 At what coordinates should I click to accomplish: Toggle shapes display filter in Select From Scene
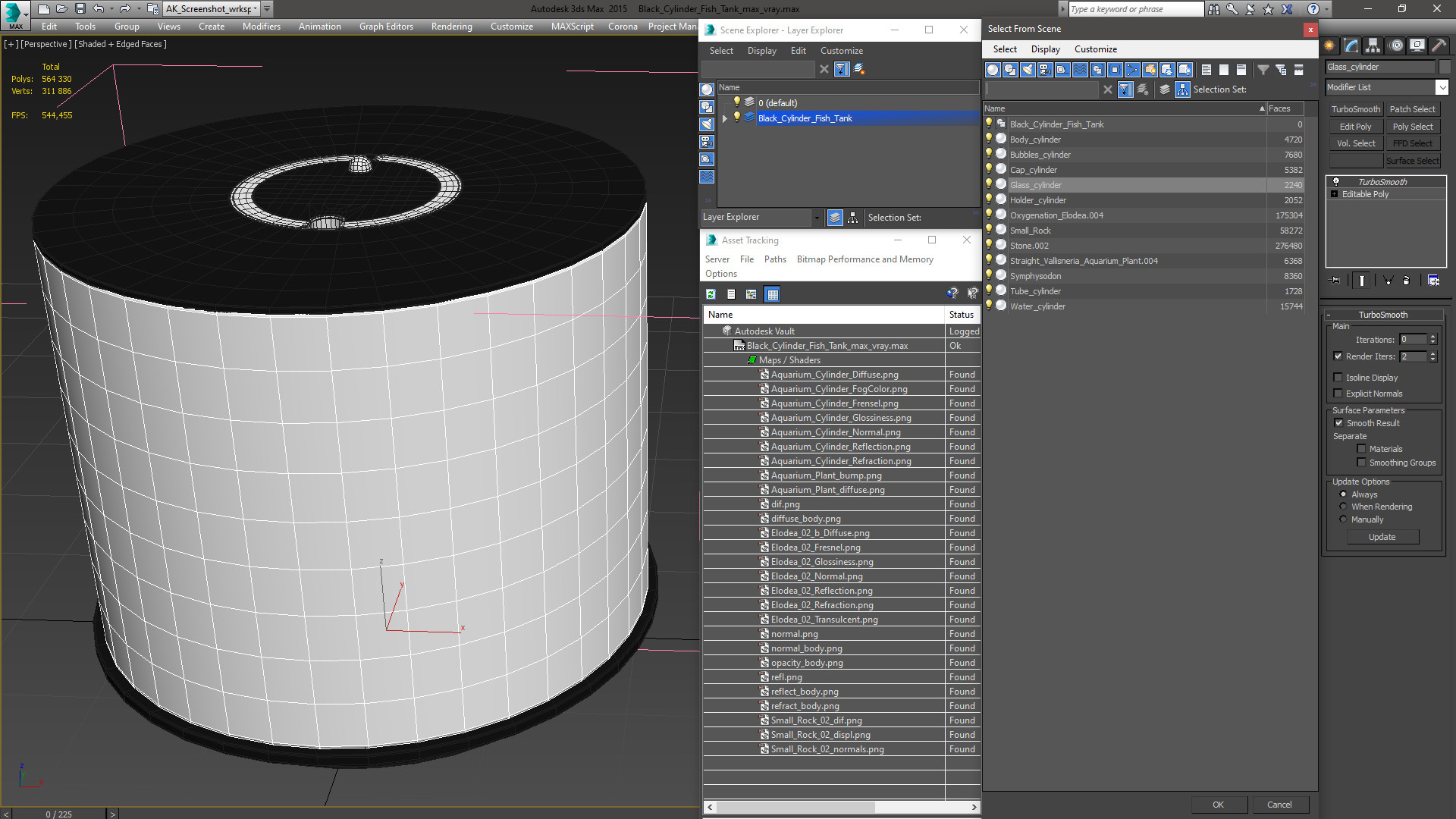[1010, 70]
